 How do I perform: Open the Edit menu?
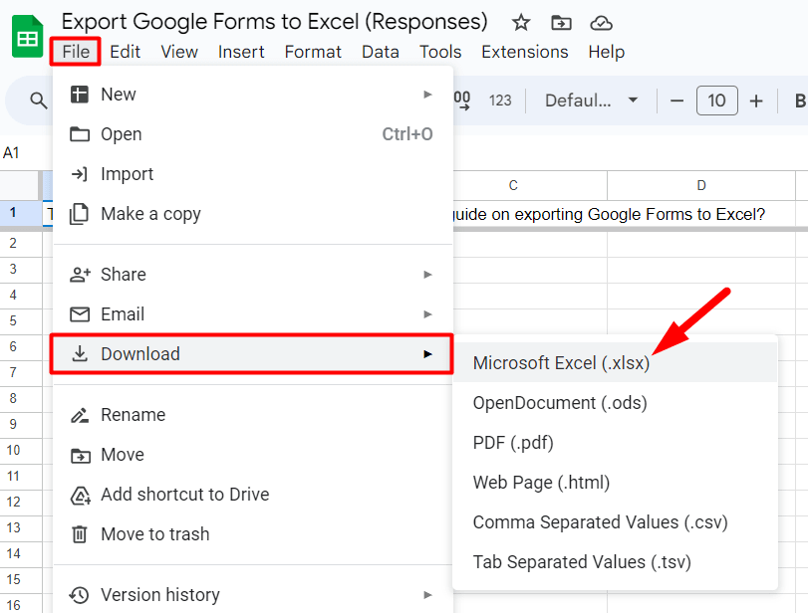pyautogui.click(x=125, y=52)
